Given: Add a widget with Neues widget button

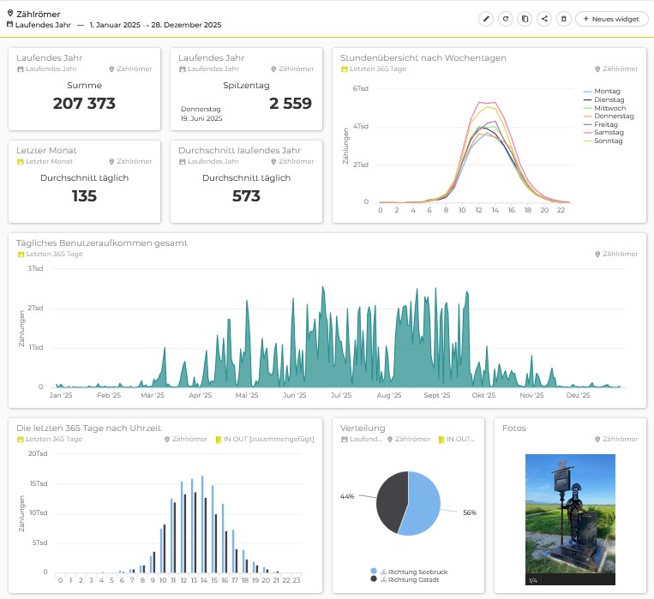Looking at the screenshot, I should (x=612, y=18).
